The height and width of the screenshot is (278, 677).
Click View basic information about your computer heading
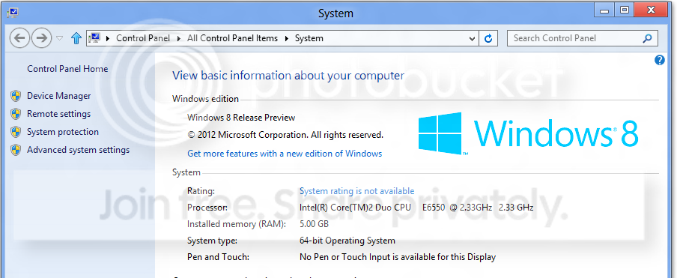coord(288,76)
